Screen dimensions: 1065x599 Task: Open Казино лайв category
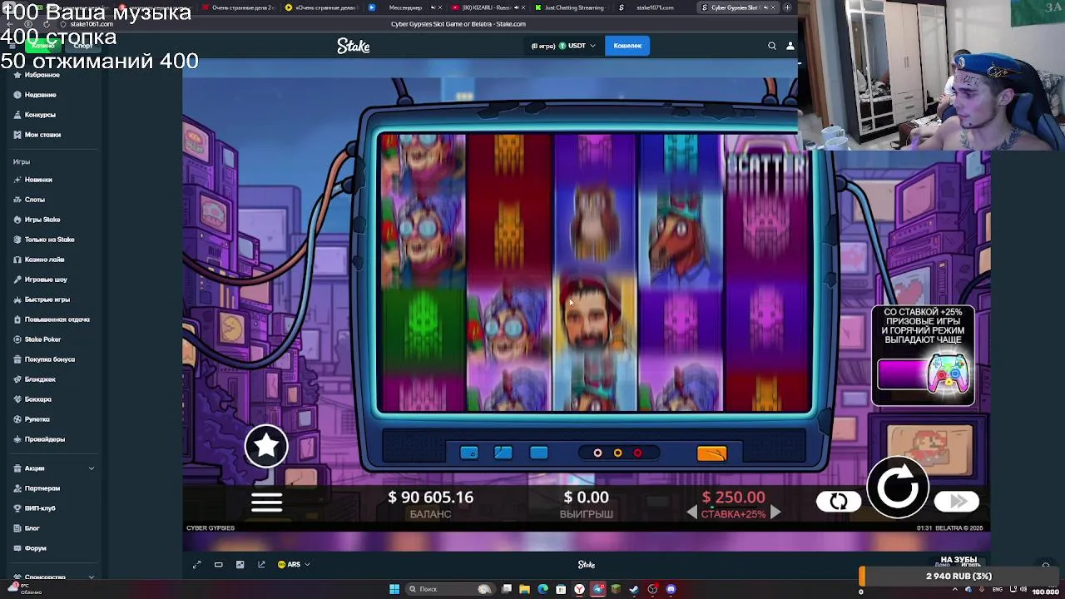44,260
